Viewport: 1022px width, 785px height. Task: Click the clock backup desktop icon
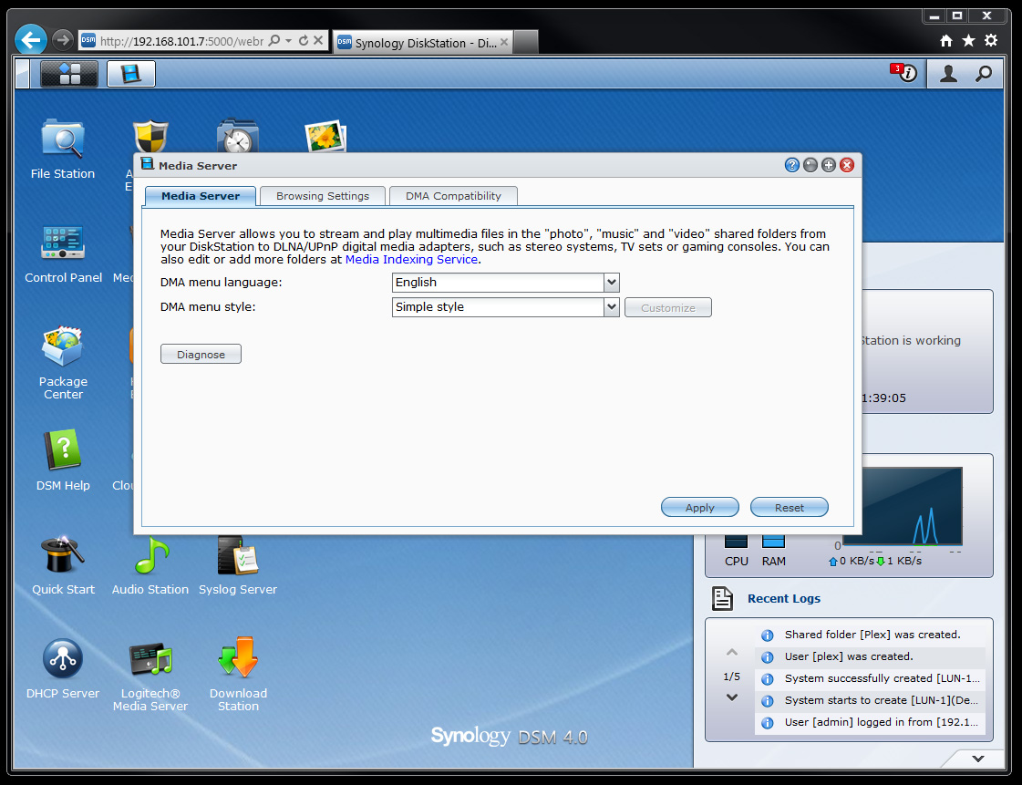[238, 136]
